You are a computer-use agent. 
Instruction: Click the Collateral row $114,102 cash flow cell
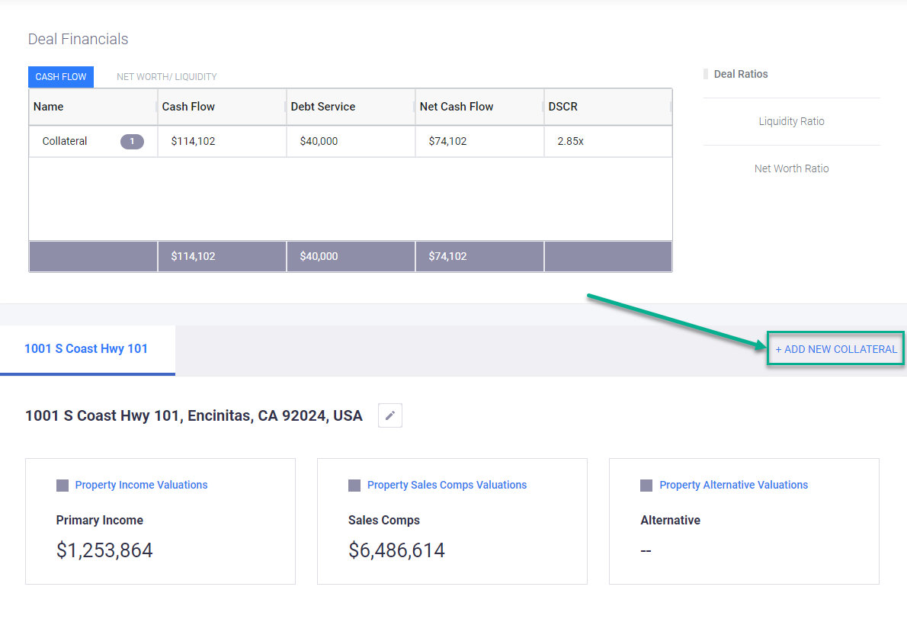pos(222,141)
